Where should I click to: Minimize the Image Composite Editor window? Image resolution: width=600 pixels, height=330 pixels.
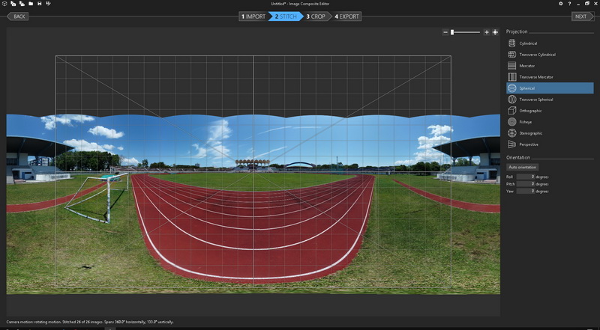click(578, 4)
